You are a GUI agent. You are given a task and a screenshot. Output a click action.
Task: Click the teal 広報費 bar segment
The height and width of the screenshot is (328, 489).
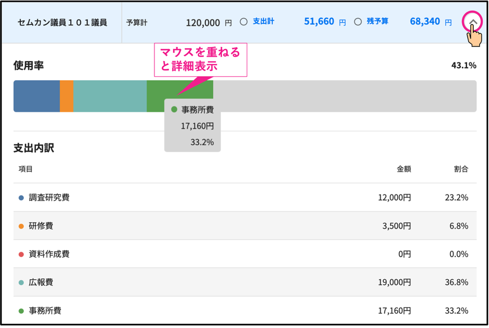(110, 96)
